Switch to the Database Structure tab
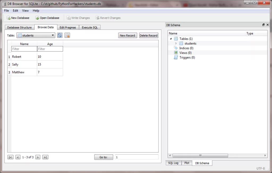Viewport: 272px width, 173px height. (x=19, y=27)
